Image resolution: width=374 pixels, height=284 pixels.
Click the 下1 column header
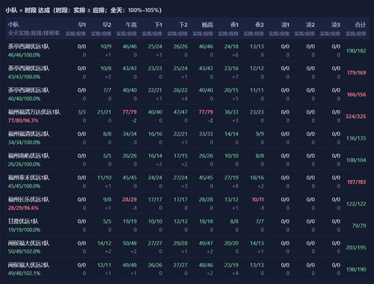coord(159,25)
